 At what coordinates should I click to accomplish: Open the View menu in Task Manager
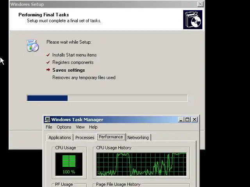pyautogui.click(x=80, y=127)
